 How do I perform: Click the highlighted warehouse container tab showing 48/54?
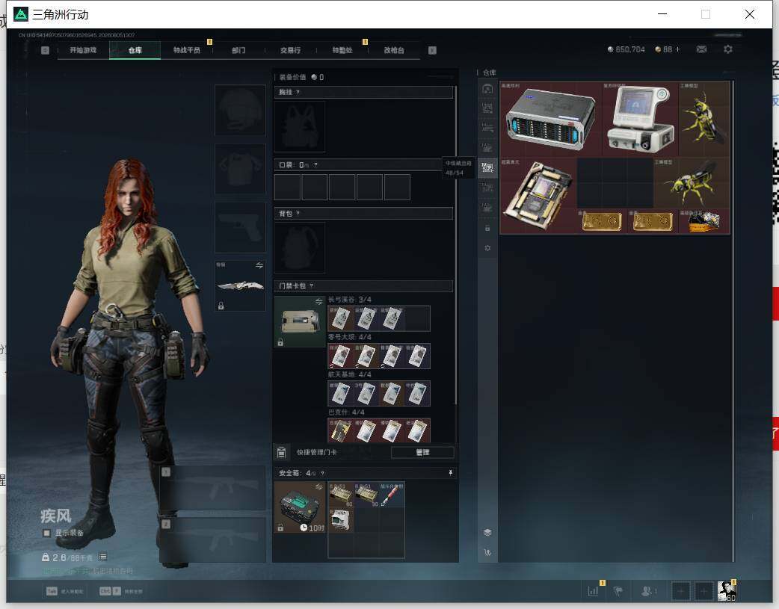pyautogui.click(x=487, y=168)
